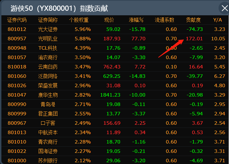This screenshot has height=164, width=229.
Task: Select stock code 800967
Action: tap(17, 123)
